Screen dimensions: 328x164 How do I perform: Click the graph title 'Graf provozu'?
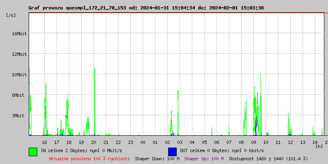pyautogui.click(x=45, y=8)
